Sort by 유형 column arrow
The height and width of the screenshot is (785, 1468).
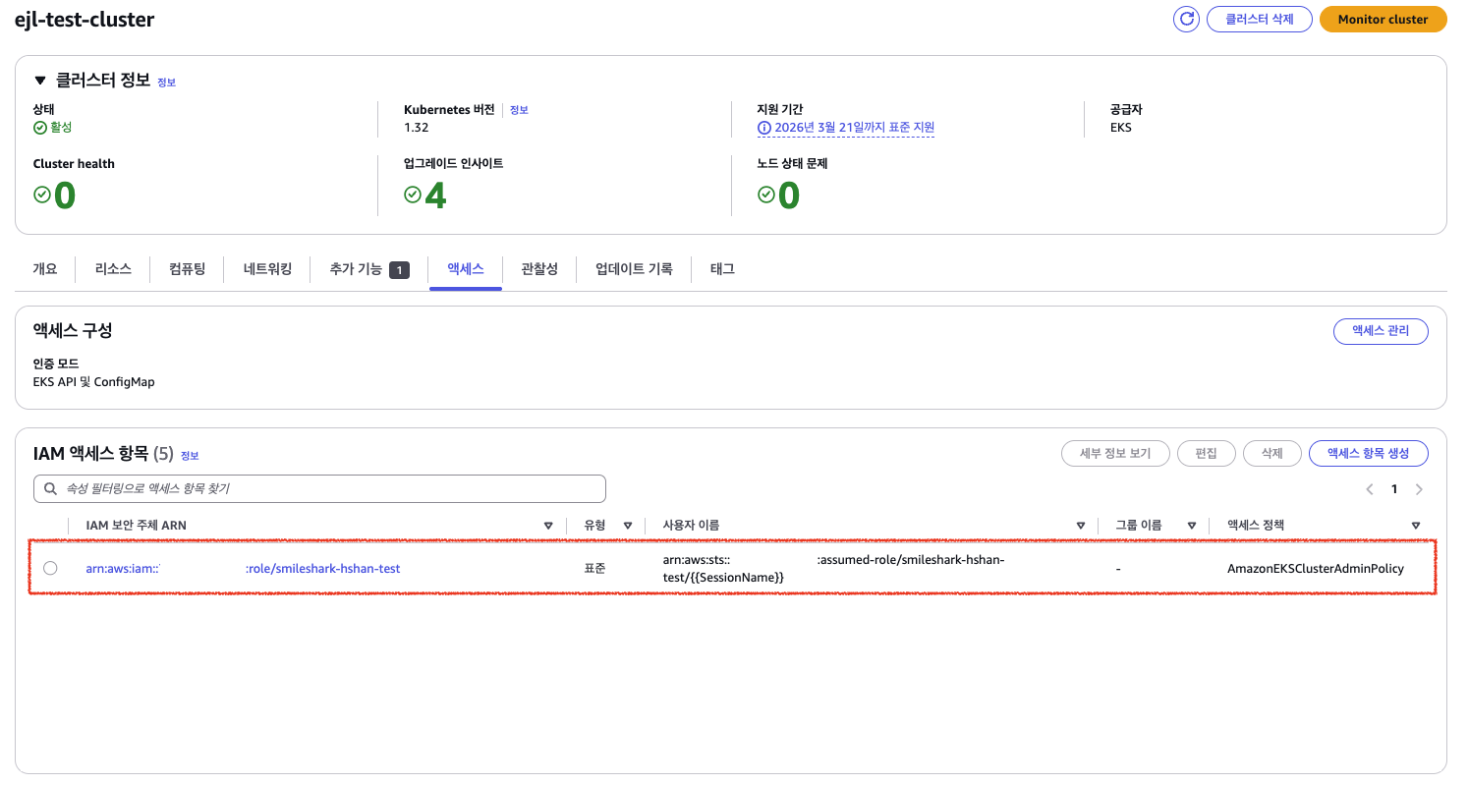(x=627, y=526)
